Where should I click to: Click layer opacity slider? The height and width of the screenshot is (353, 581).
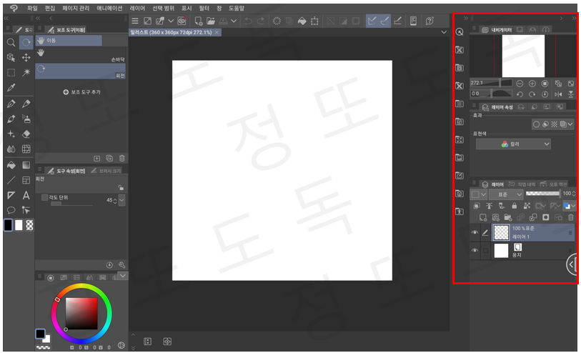pos(542,194)
